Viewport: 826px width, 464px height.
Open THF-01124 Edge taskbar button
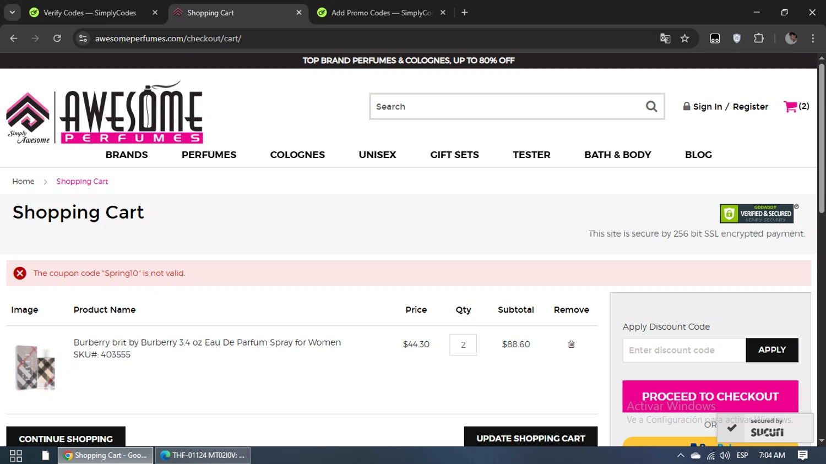[x=203, y=455]
